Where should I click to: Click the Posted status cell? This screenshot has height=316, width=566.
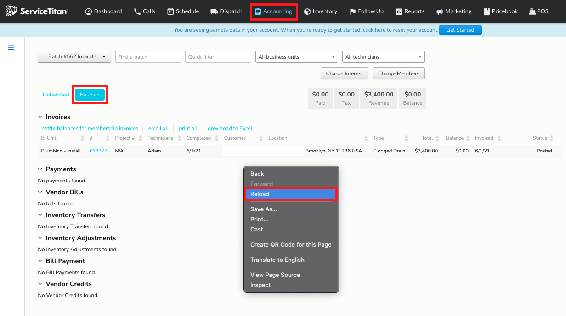(x=544, y=151)
